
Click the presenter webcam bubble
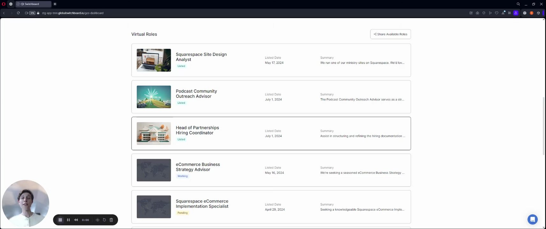[x=26, y=204]
